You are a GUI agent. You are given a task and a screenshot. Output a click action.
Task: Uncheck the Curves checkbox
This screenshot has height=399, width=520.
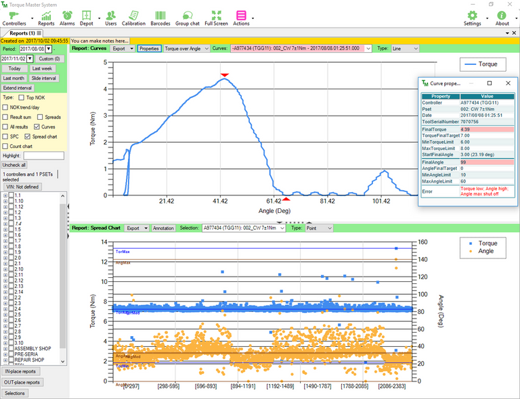[x=36, y=126]
